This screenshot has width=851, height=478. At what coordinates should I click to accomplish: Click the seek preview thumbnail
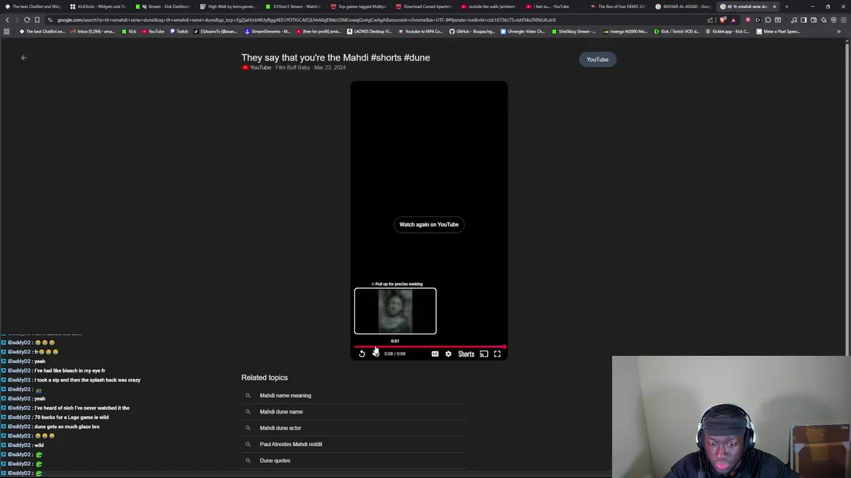(x=395, y=311)
